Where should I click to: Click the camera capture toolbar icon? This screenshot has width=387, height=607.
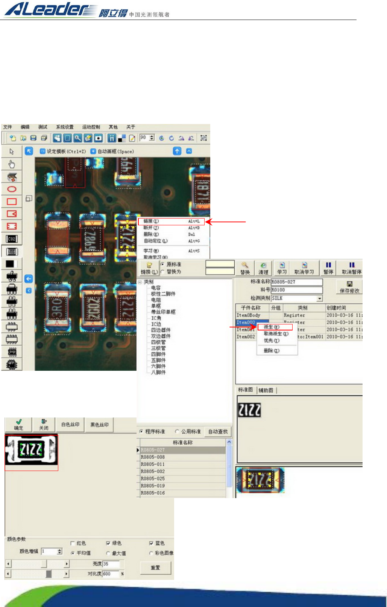click(x=99, y=138)
